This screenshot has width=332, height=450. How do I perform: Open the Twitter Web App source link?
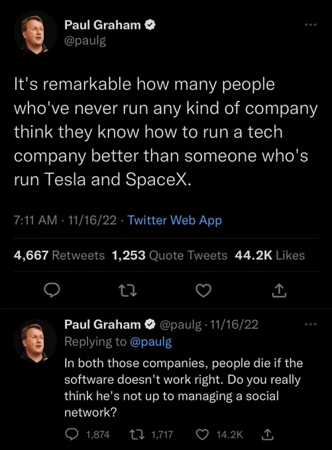click(x=175, y=220)
